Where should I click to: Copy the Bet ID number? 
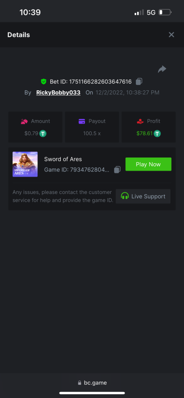pyautogui.click(x=139, y=81)
